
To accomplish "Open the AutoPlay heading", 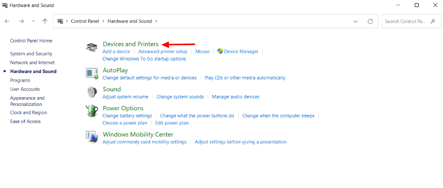I will [x=115, y=70].
